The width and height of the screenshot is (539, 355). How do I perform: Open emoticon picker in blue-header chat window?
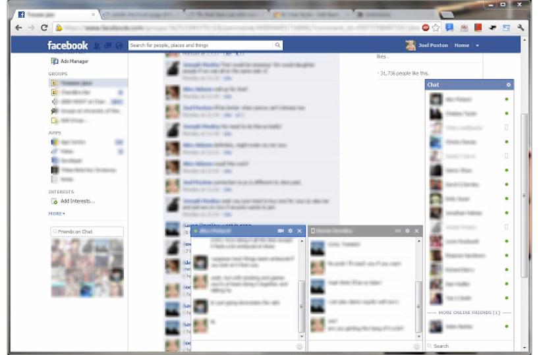coord(299,346)
